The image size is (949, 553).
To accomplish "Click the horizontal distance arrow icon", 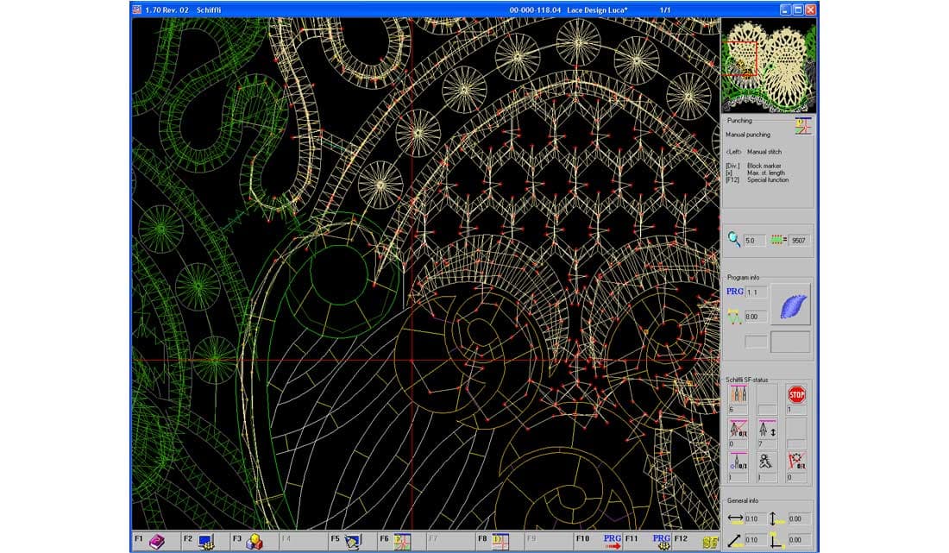I will click(735, 518).
